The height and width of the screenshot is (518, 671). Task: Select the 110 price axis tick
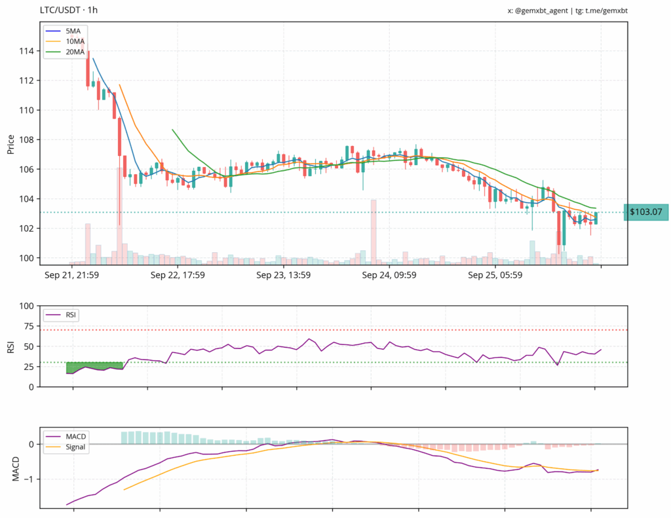tap(26, 110)
